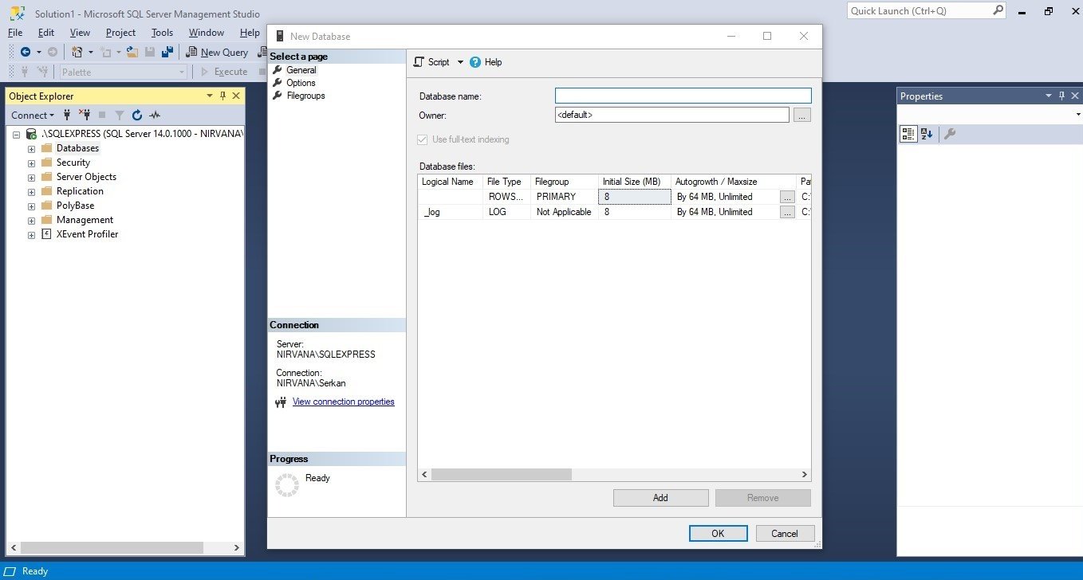This screenshot has height=580, width=1083.
Task: Expand the Server Objects tree node
Action: coord(31,177)
